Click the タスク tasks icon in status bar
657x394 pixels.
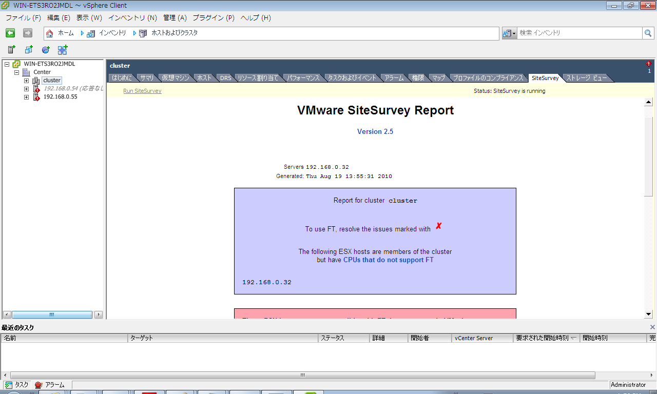[x=8, y=385]
